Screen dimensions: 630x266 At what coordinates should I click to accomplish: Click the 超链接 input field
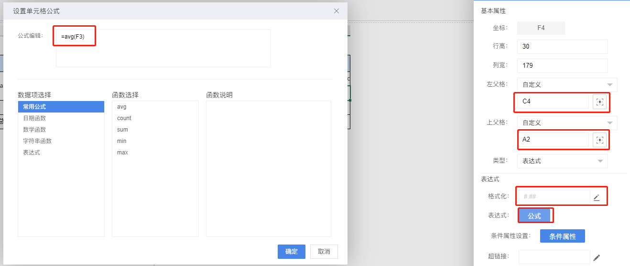pos(554,257)
